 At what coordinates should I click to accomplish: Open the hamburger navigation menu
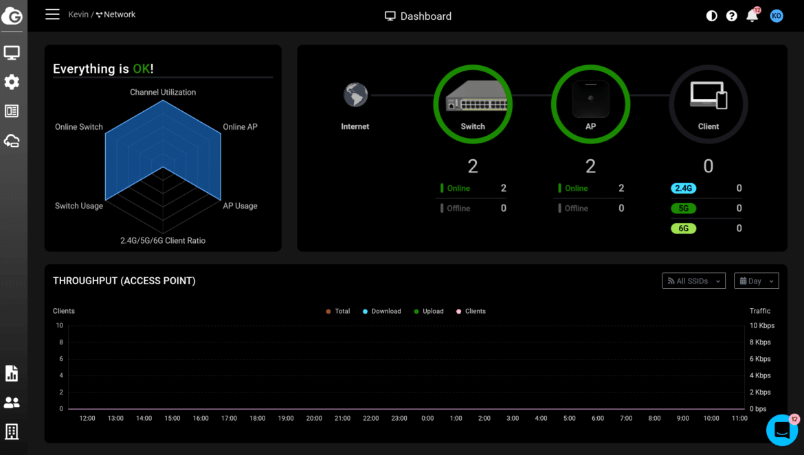click(x=52, y=14)
